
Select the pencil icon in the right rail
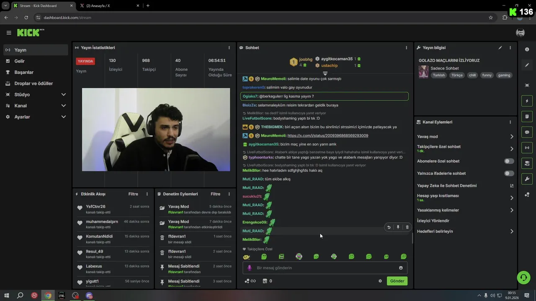pos(527,65)
